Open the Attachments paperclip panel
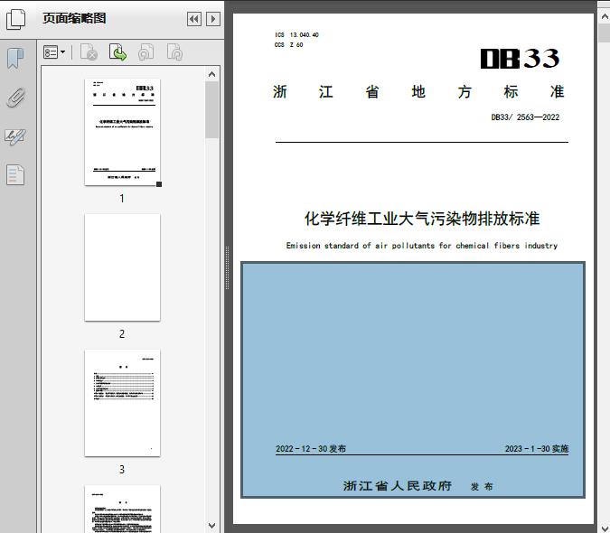The width and height of the screenshot is (610, 533). coord(16,98)
